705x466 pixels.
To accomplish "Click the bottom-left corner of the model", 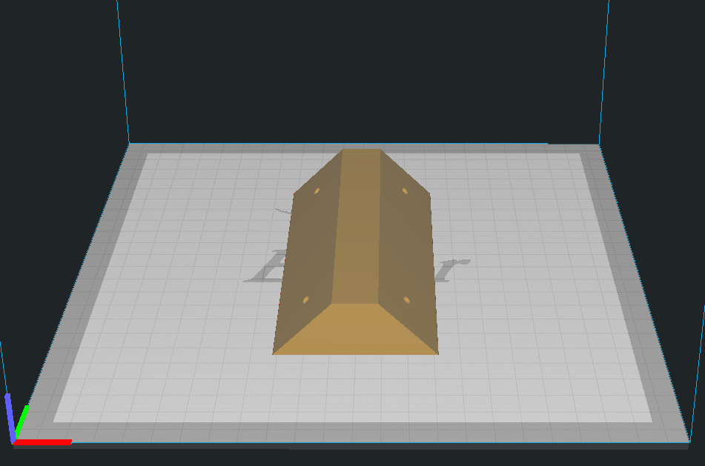I will pyautogui.click(x=274, y=353).
